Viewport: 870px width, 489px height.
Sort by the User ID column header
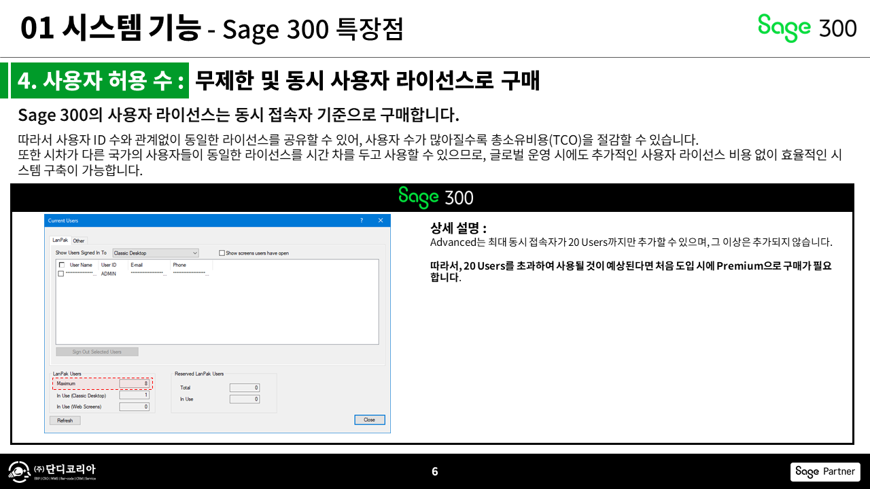coord(109,265)
